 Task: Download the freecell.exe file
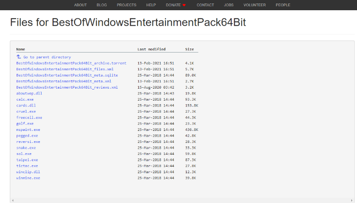click(29, 118)
